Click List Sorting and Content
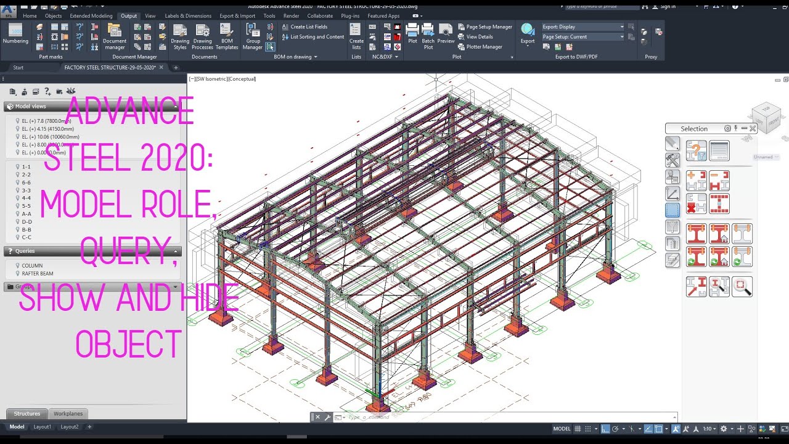 (313, 37)
